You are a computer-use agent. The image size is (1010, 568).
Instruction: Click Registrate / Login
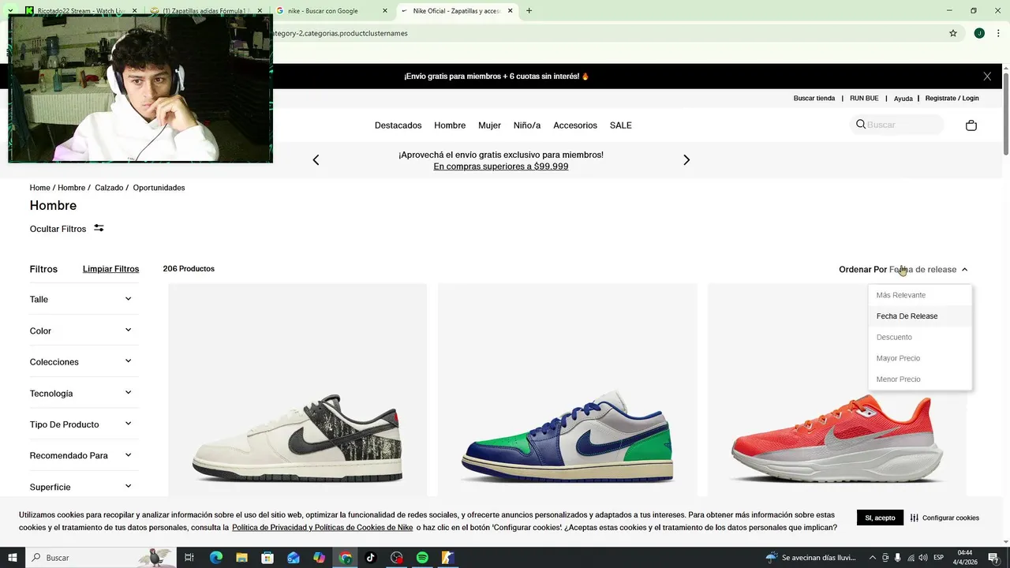[952, 99]
